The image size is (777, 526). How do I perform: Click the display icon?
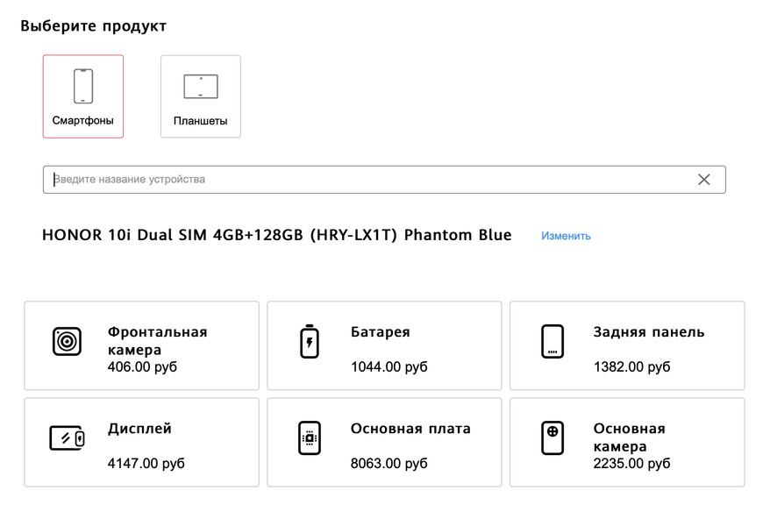67,437
